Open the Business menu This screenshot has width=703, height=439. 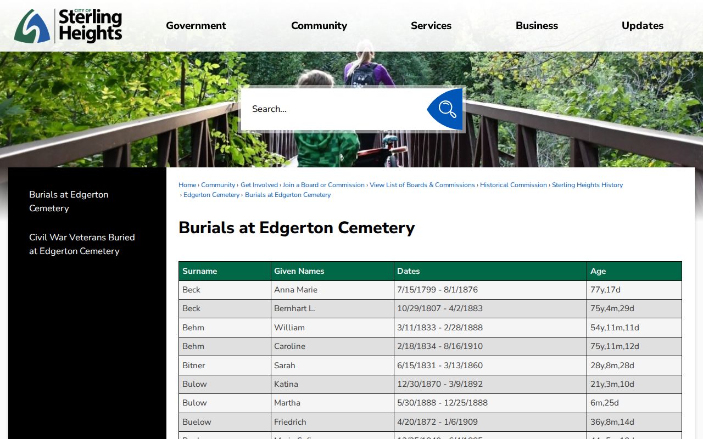[537, 26]
